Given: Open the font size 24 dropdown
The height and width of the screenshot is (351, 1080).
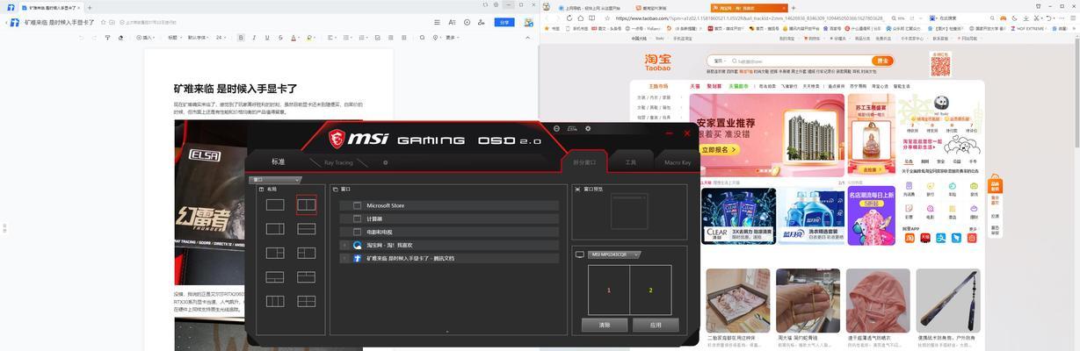Looking at the screenshot, I should coord(221,38).
